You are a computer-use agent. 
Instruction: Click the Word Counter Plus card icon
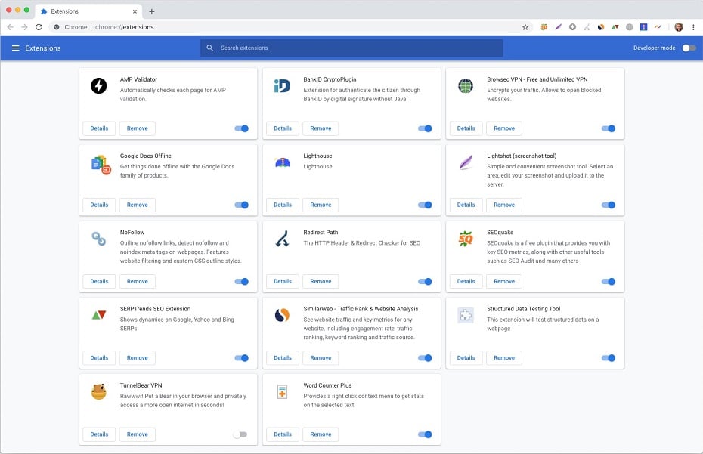click(x=282, y=392)
